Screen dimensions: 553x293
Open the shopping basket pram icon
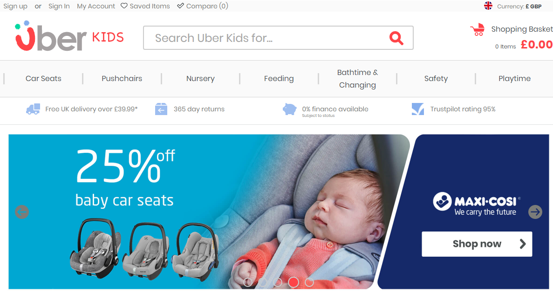(x=478, y=29)
